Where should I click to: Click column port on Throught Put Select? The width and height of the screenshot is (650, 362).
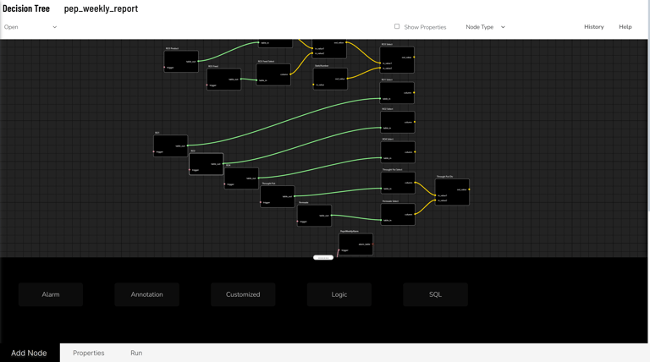click(x=415, y=183)
